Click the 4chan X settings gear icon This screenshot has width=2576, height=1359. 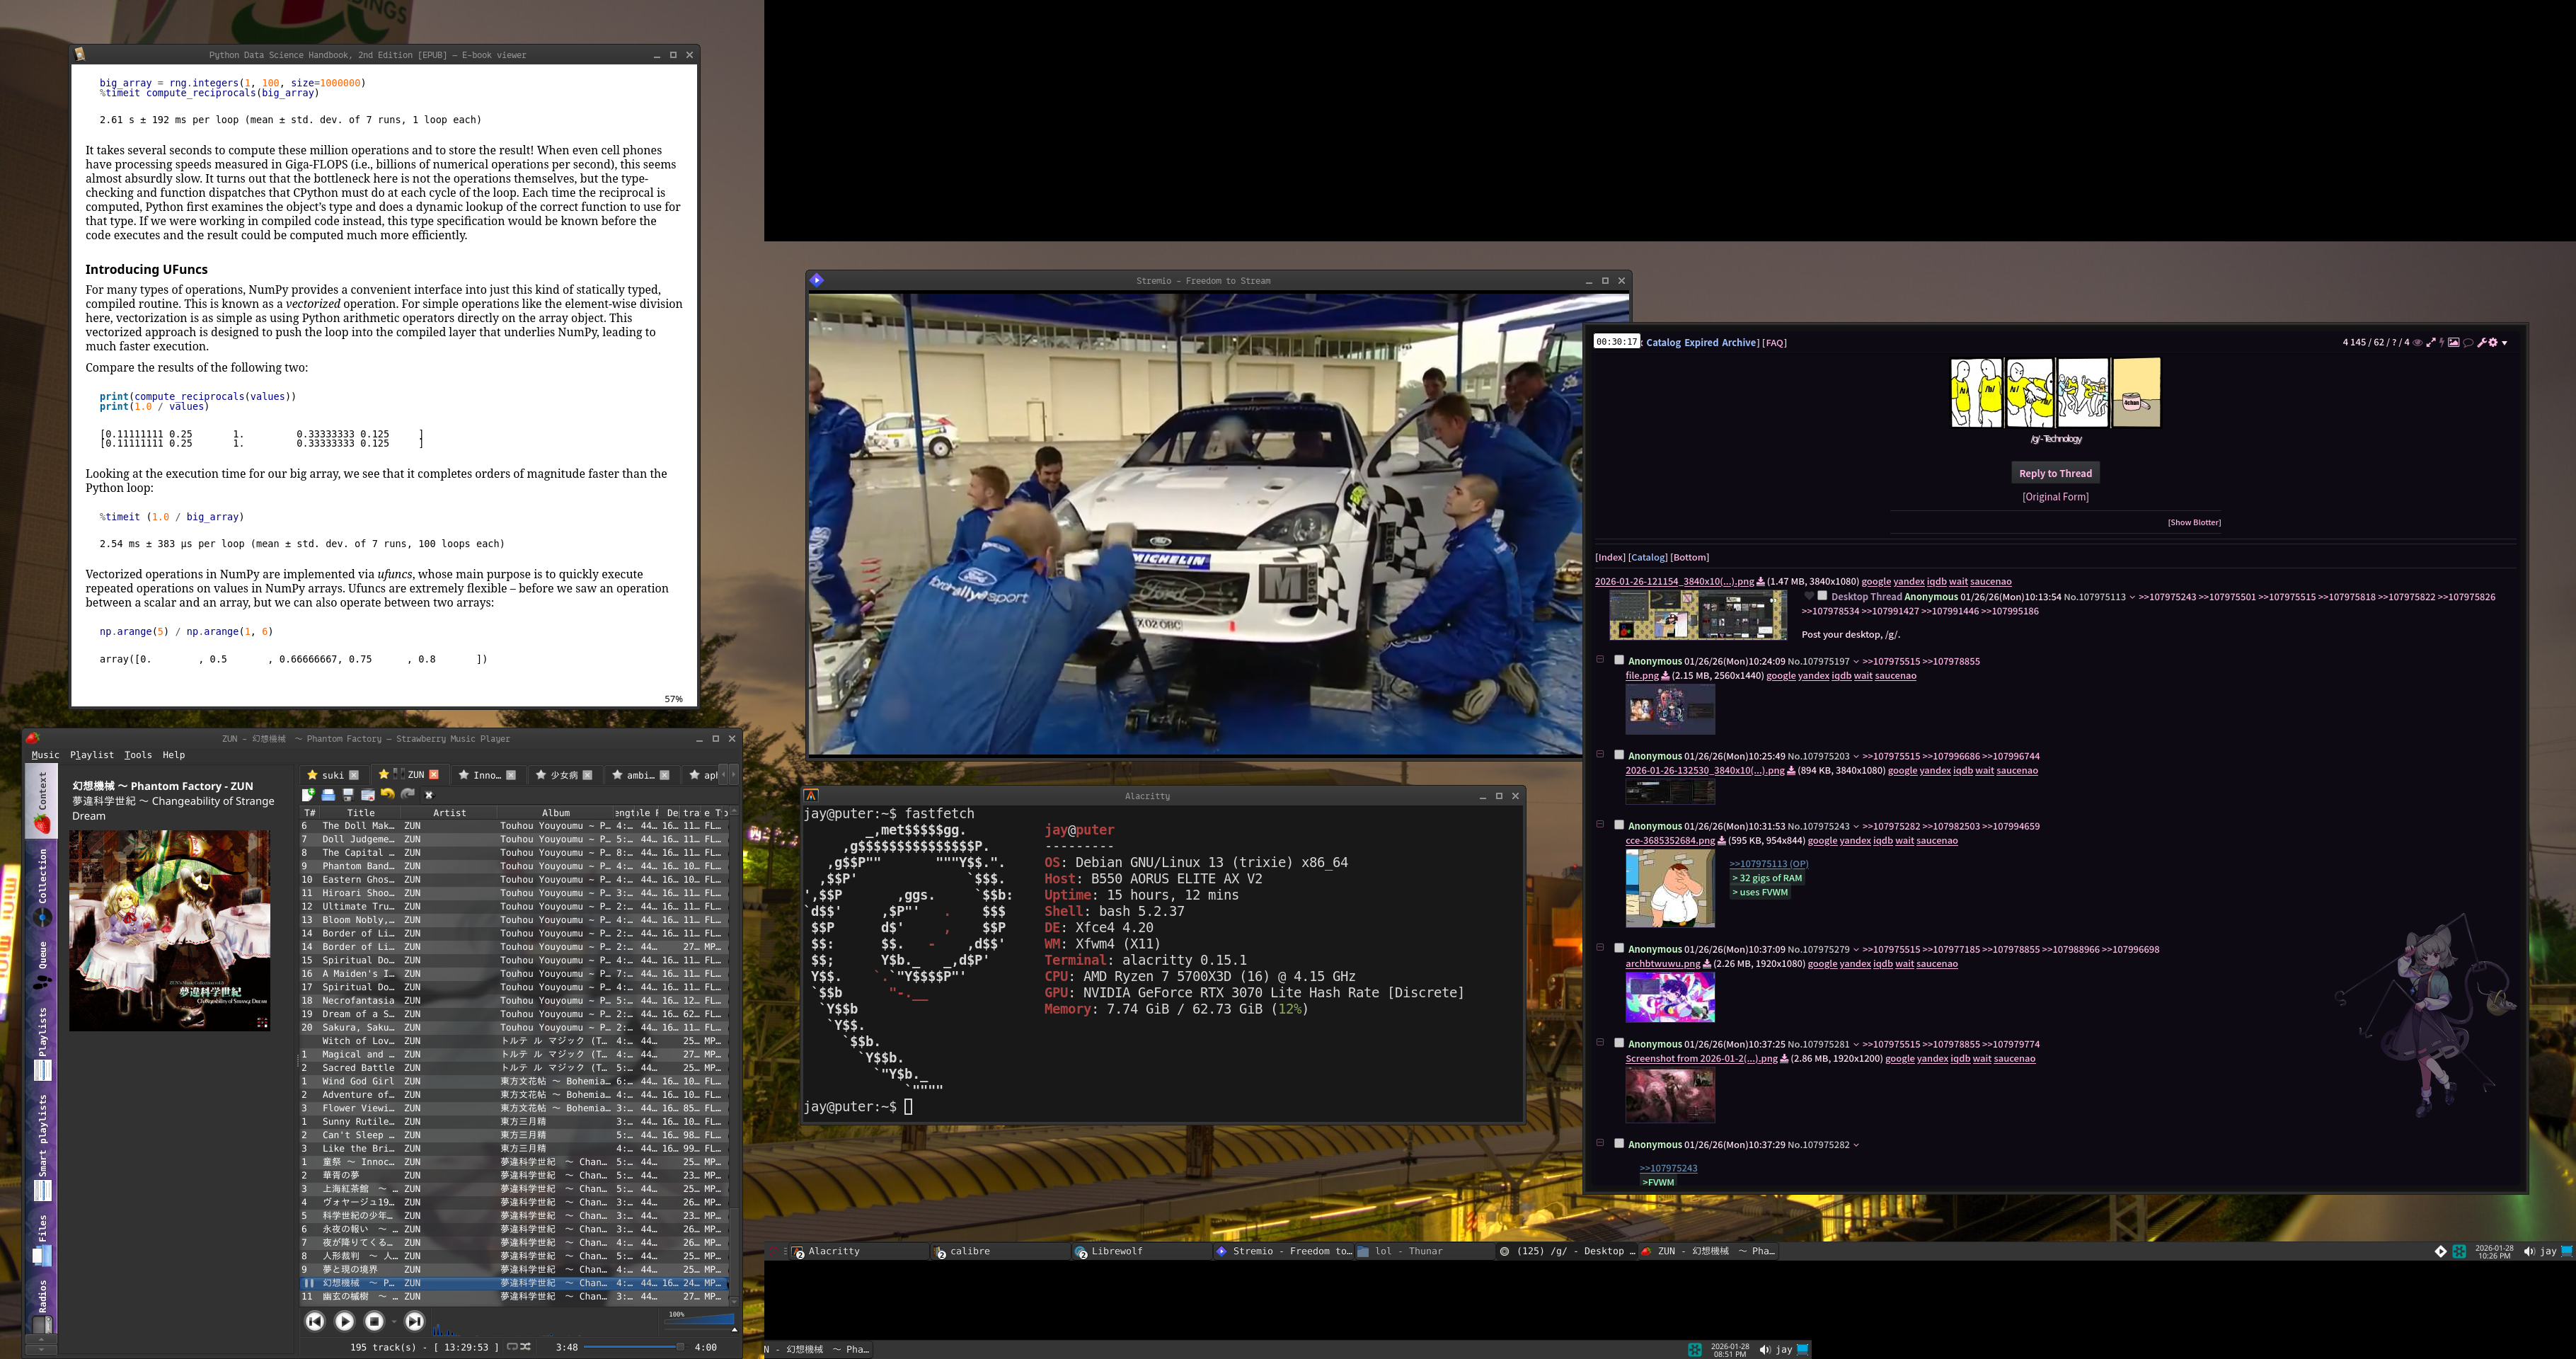[x=2493, y=343]
